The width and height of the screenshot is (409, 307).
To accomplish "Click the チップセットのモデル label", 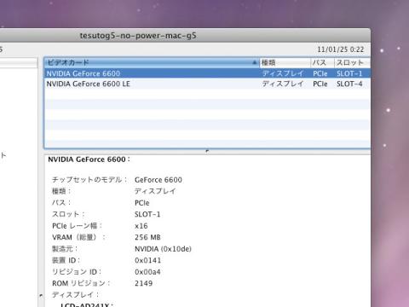I will coord(89,180).
